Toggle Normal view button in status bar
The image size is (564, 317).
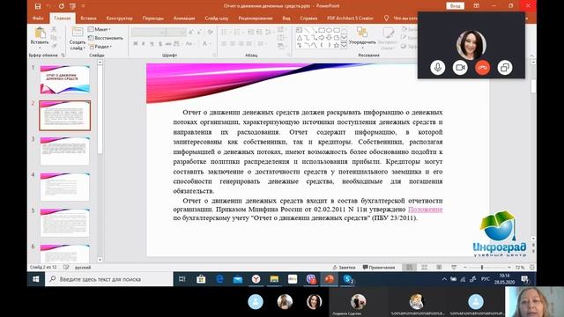(x=409, y=268)
